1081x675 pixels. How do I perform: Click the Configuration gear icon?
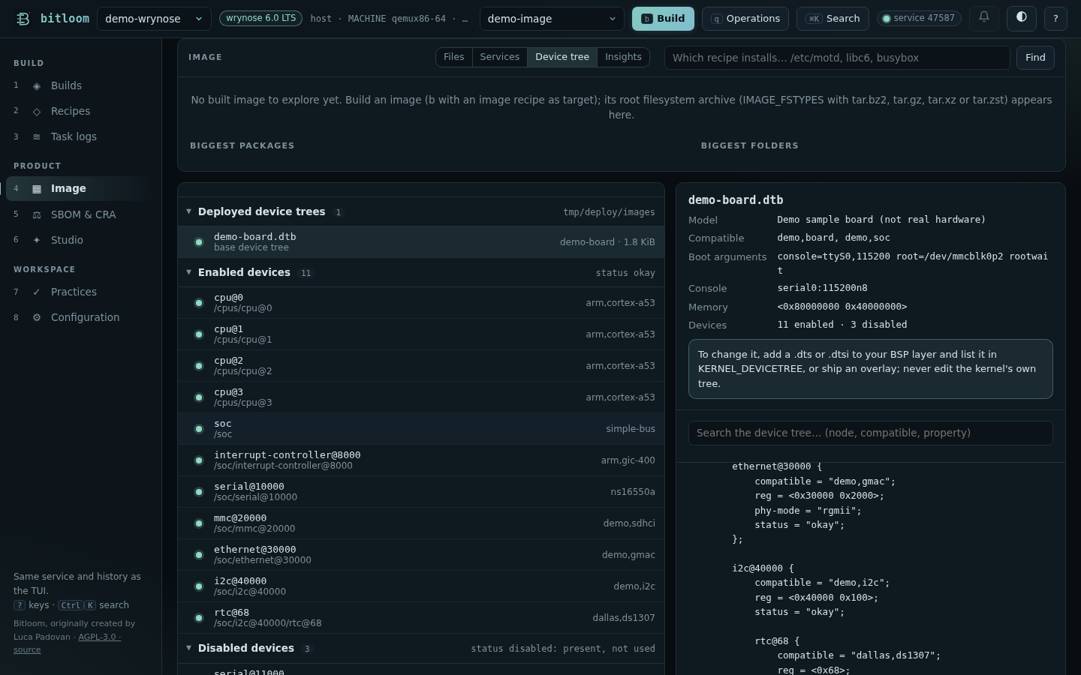(37, 318)
